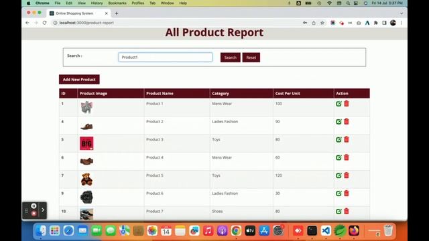Image resolution: width=429 pixels, height=241 pixels.
Task: Open a new Chrome tab with plus button
Action: (x=117, y=13)
